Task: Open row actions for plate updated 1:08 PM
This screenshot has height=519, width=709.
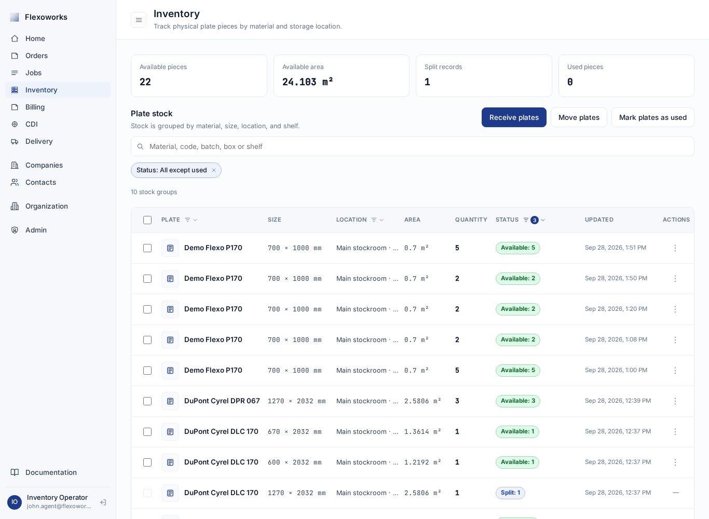Action: (x=675, y=340)
